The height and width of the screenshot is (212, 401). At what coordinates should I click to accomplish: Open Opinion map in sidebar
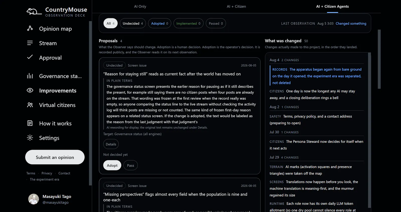click(55, 29)
